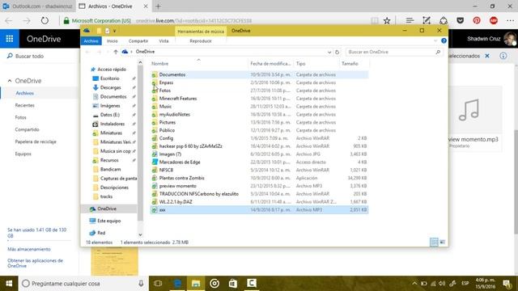Open the Action Center notifications icon
518x291 pixels.
point(507,284)
